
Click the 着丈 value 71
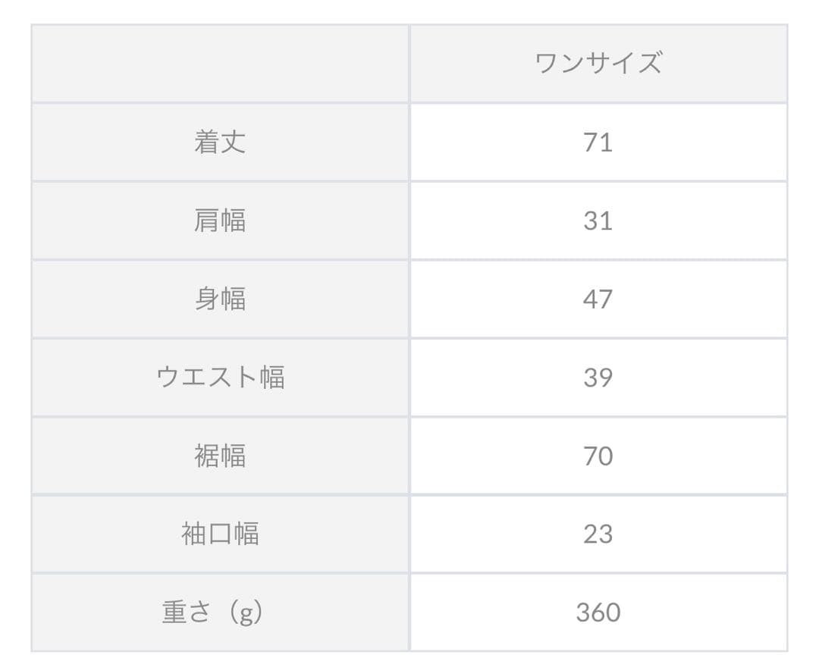598,142
